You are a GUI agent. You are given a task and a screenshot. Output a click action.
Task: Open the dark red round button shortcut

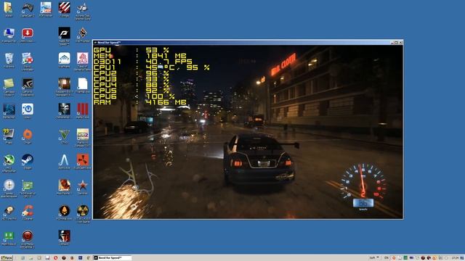(28, 236)
